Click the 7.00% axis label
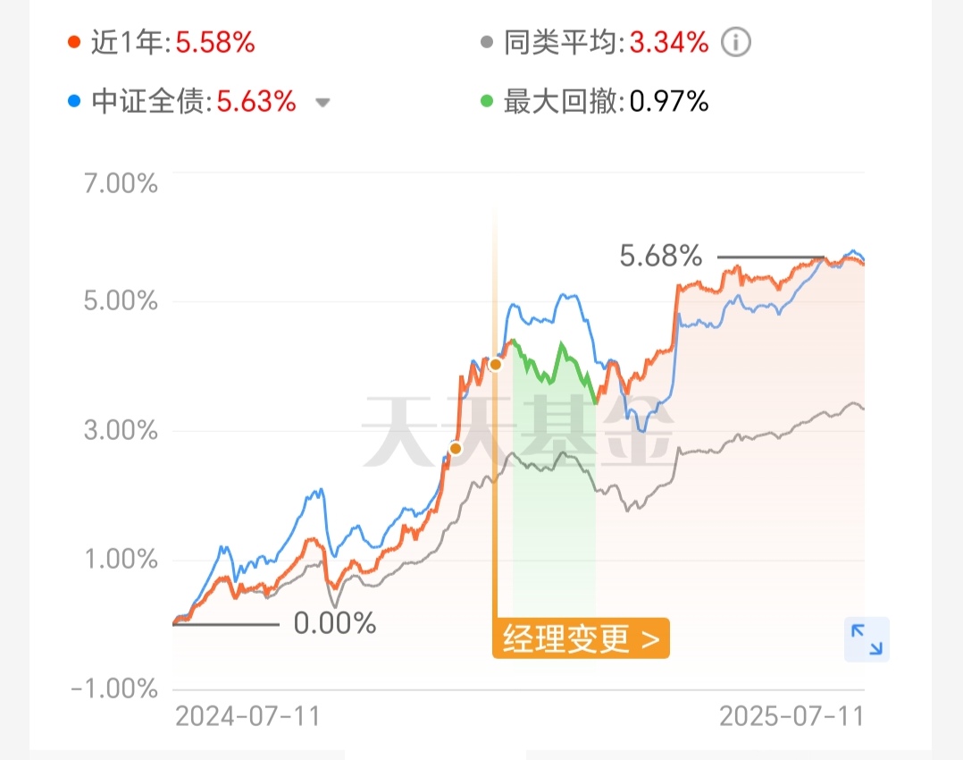Image resolution: width=963 pixels, height=760 pixels. [x=121, y=183]
